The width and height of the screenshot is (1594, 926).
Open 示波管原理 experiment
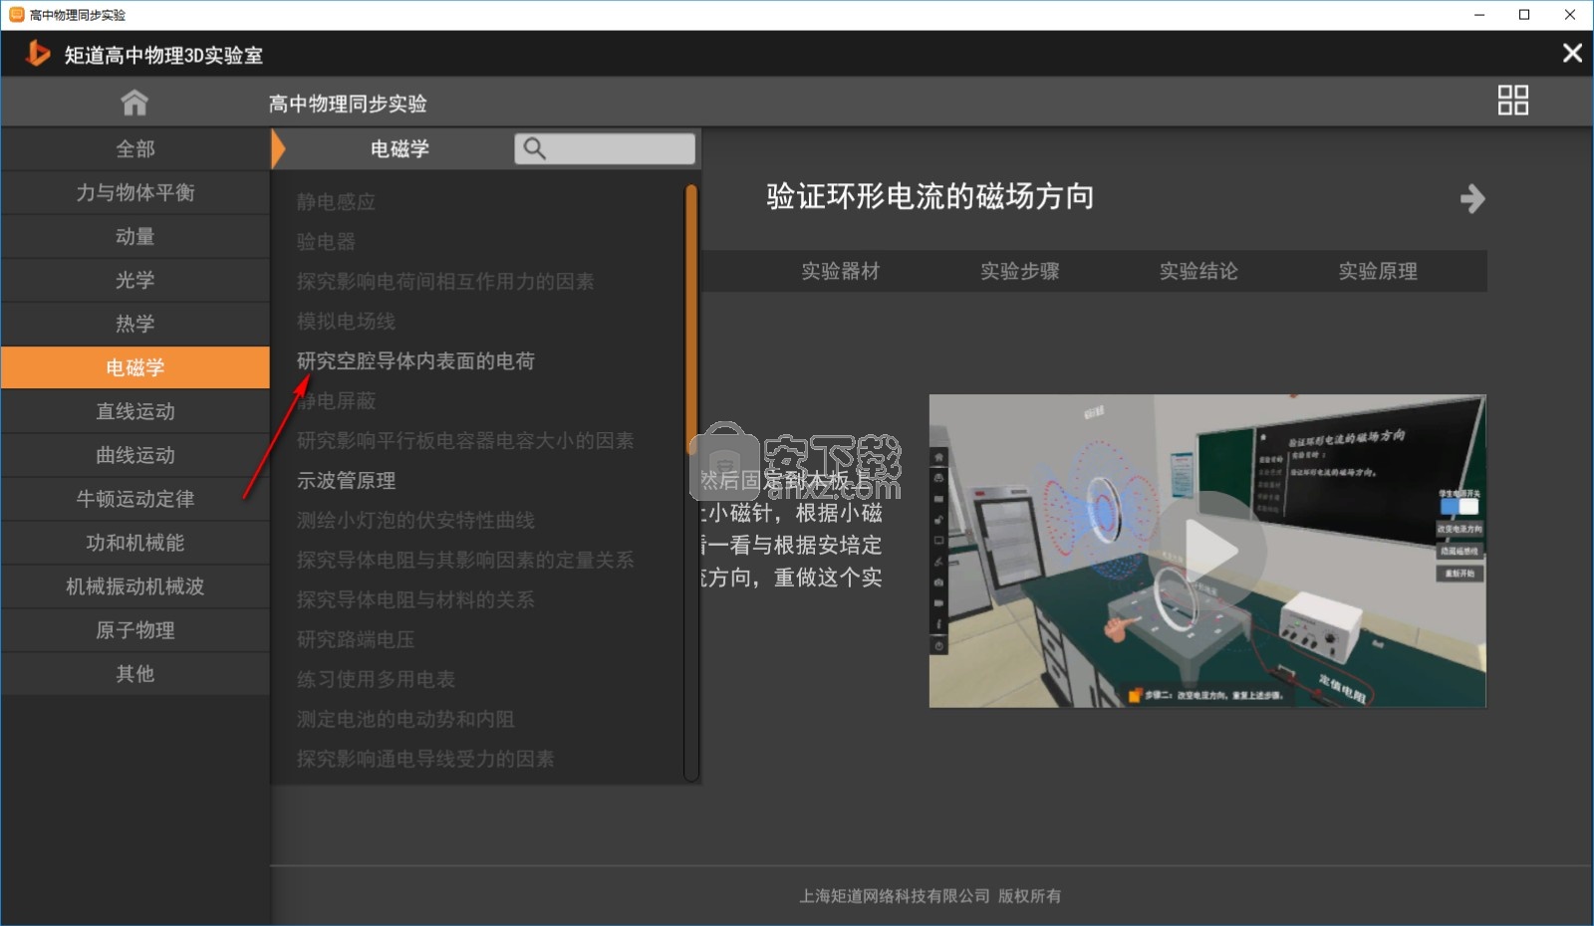[x=346, y=480]
